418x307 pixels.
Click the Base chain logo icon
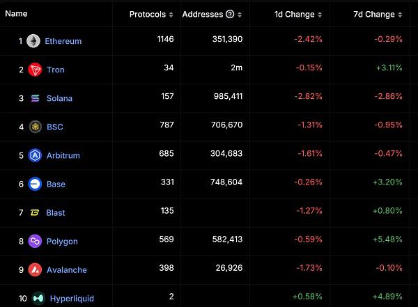tap(35, 184)
